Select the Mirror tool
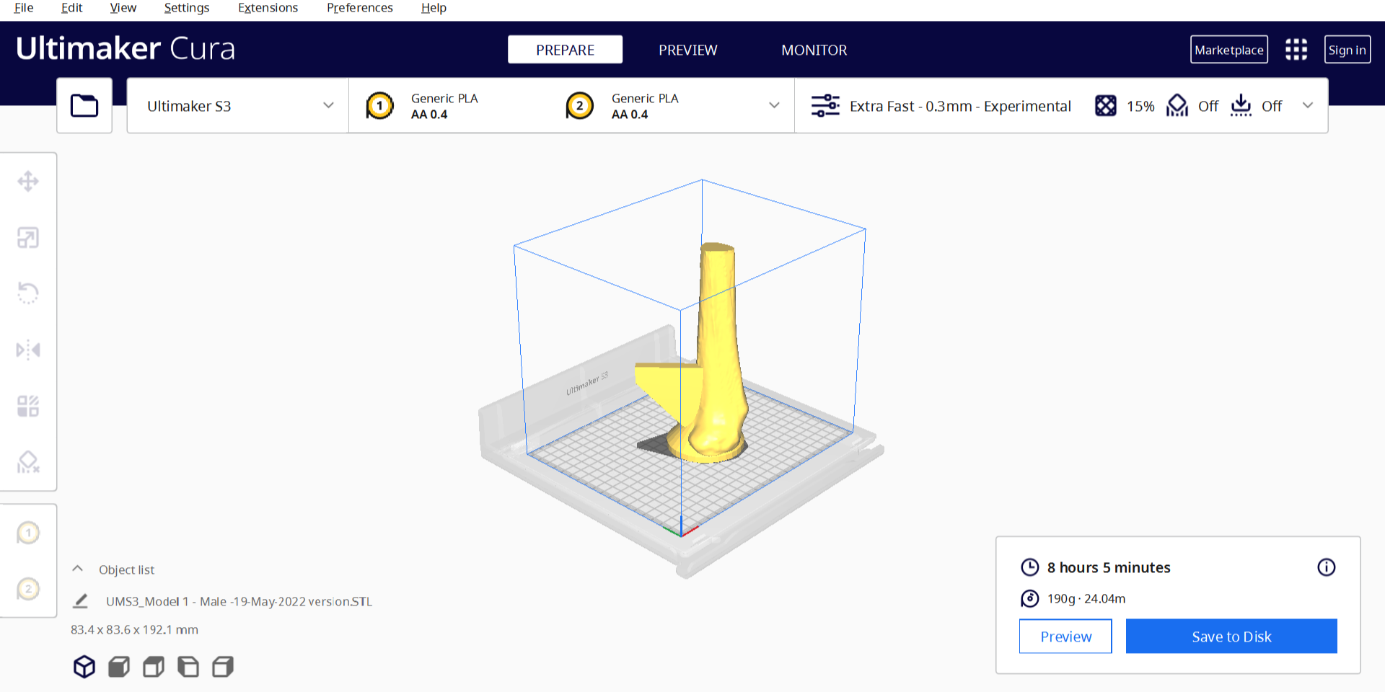 point(28,350)
